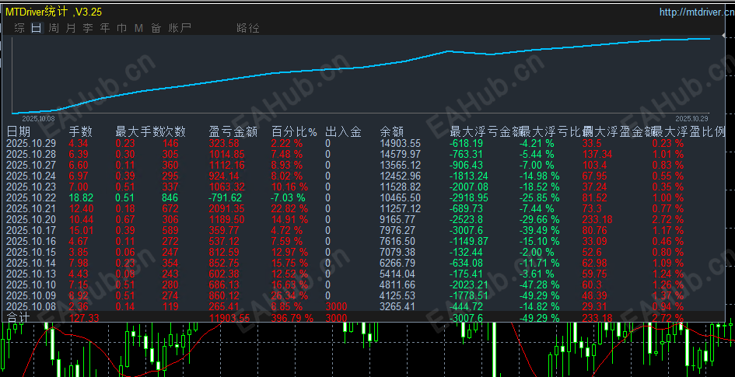Open the http://mtdriver link
This screenshot has width=735, height=377.
click(697, 12)
